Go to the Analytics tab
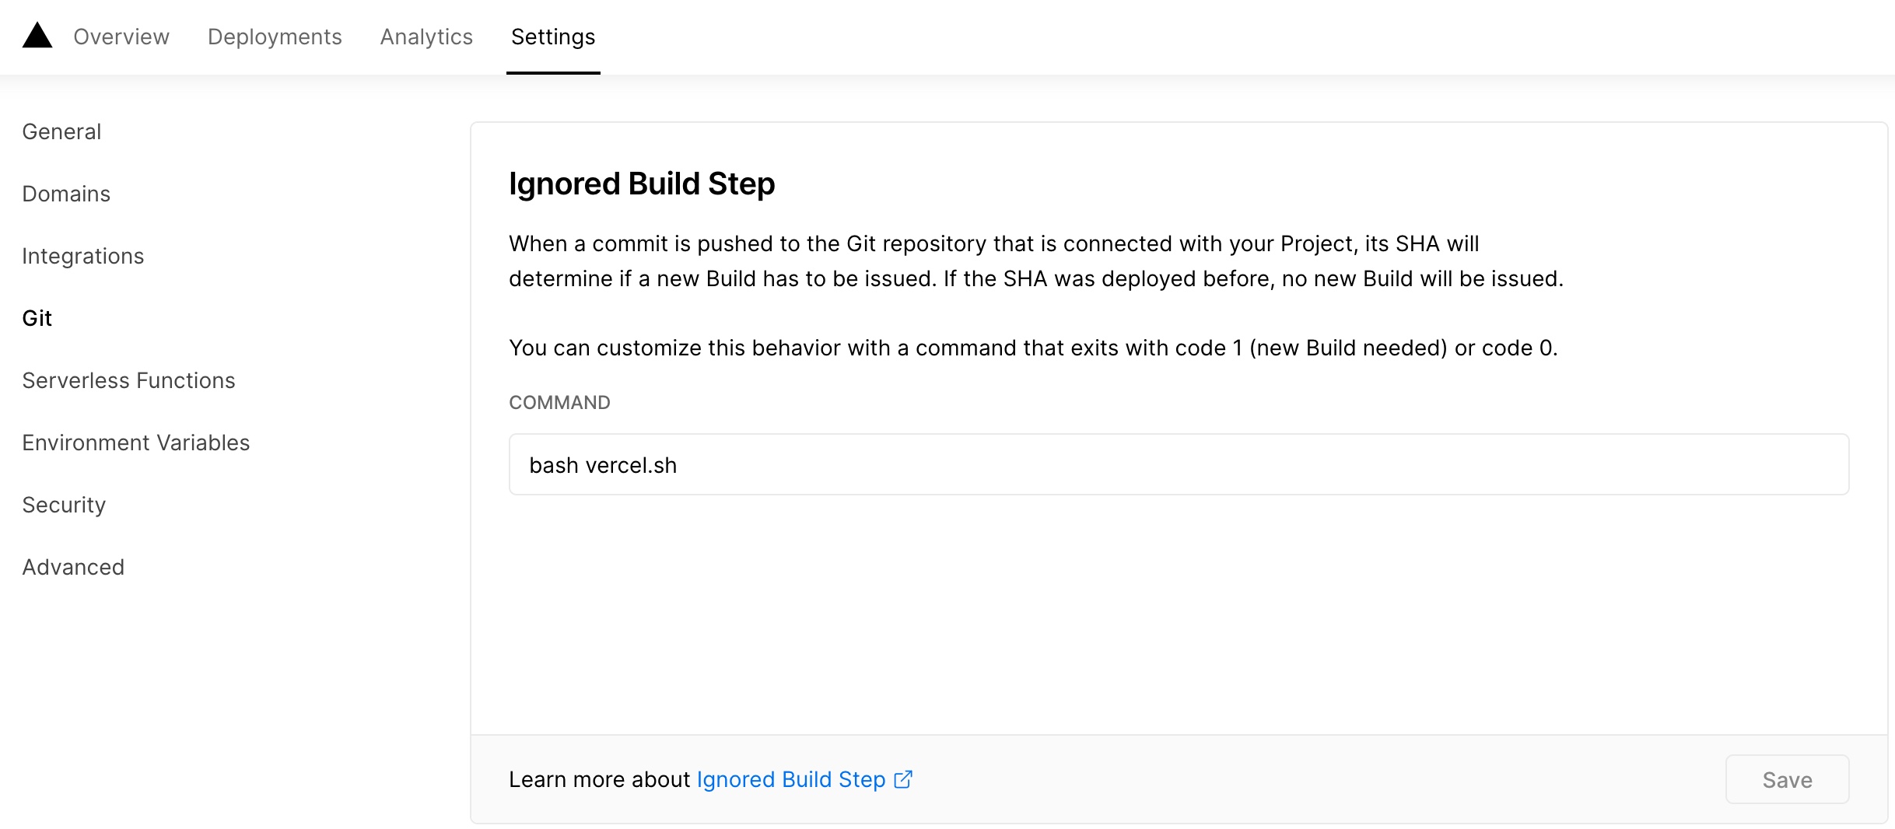1895x829 pixels. pos(426,37)
